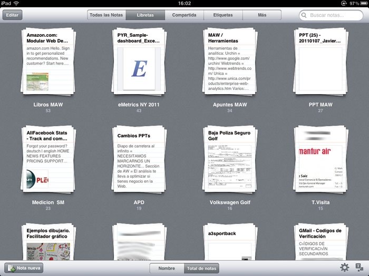Focus the Buscar notas search field
This screenshot has height=276, width=369.
click(x=331, y=15)
